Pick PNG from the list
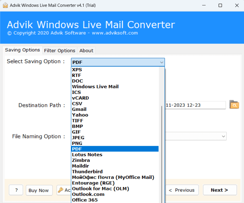Screen dimensions: 244x203 coord(115,143)
